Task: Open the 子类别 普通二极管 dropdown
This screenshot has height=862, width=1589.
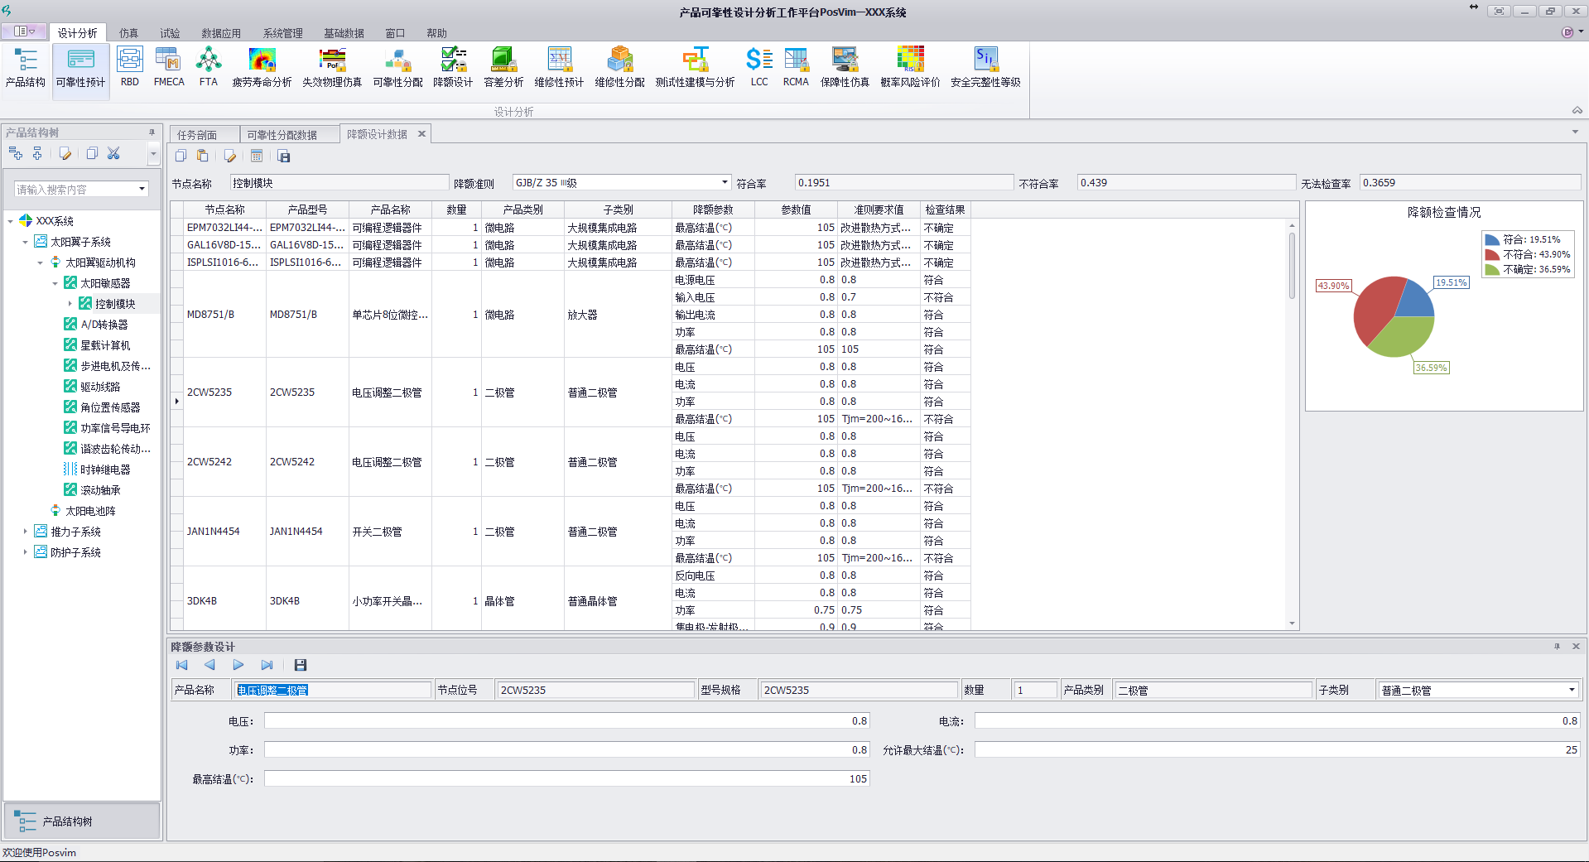Action: [x=1571, y=690]
